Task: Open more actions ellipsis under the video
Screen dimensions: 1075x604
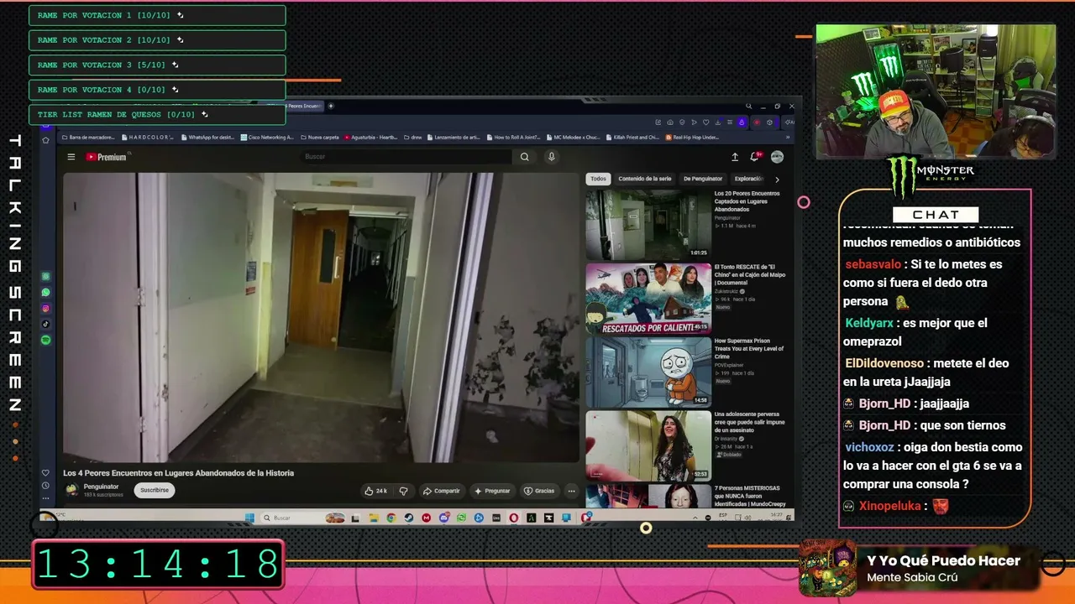Action: (571, 491)
